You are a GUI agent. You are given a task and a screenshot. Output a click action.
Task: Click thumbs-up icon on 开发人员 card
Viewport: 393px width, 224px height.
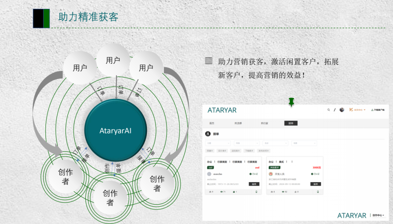click(x=295, y=192)
